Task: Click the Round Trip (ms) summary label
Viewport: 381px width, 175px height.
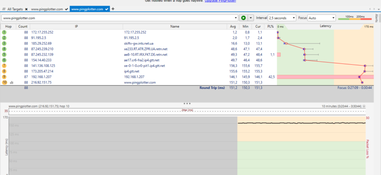Action: [x=212, y=88]
